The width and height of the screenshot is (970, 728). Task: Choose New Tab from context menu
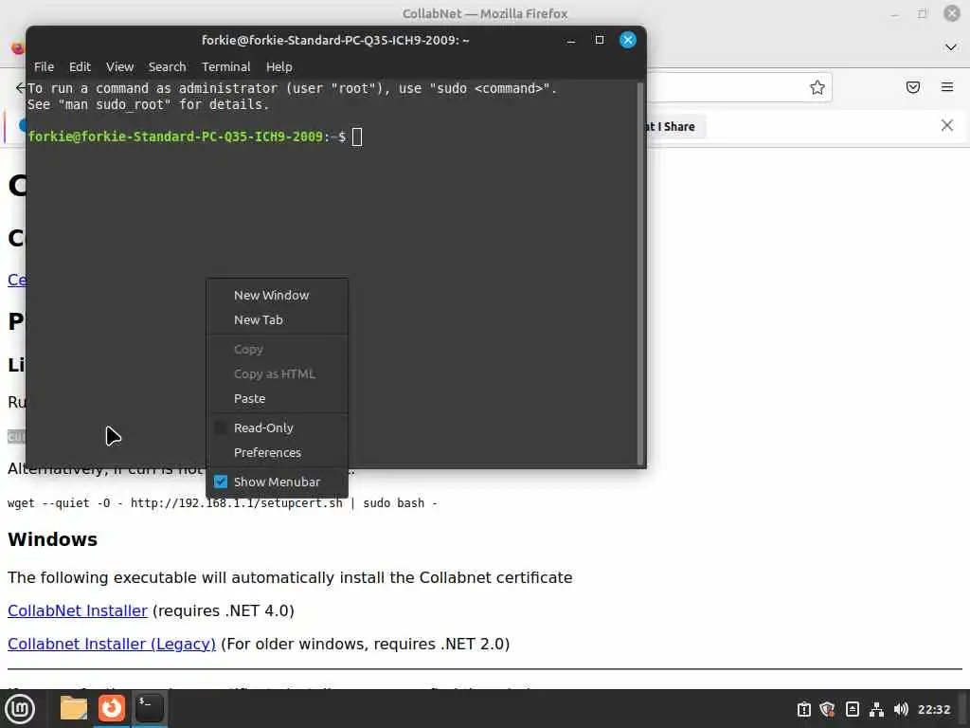pyautogui.click(x=278, y=320)
